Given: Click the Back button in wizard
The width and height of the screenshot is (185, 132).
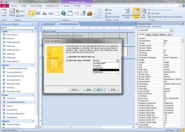Looking at the screenshot, I should 88,89.
